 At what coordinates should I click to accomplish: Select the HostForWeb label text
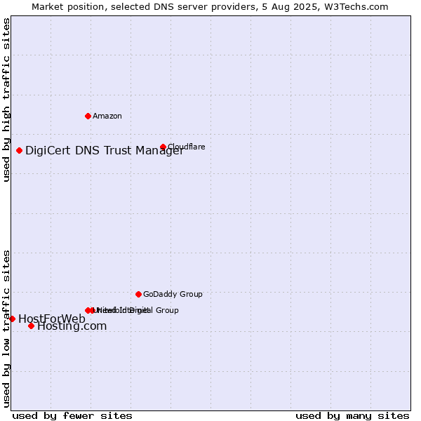(x=52, y=319)
